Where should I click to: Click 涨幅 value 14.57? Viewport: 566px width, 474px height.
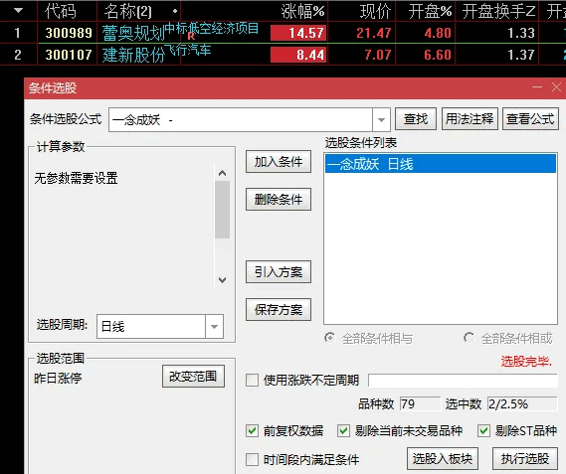[298, 33]
